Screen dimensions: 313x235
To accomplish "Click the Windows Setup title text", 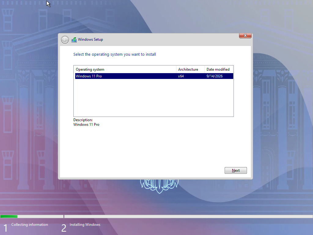I will pos(90,39).
